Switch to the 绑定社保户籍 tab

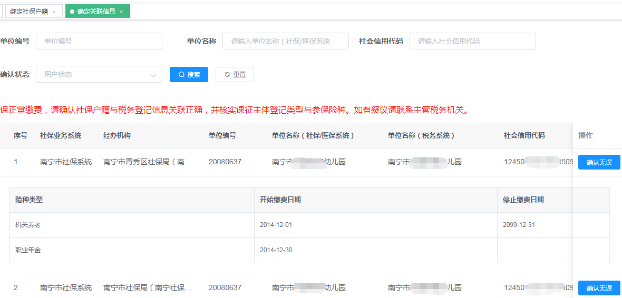pos(29,11)
